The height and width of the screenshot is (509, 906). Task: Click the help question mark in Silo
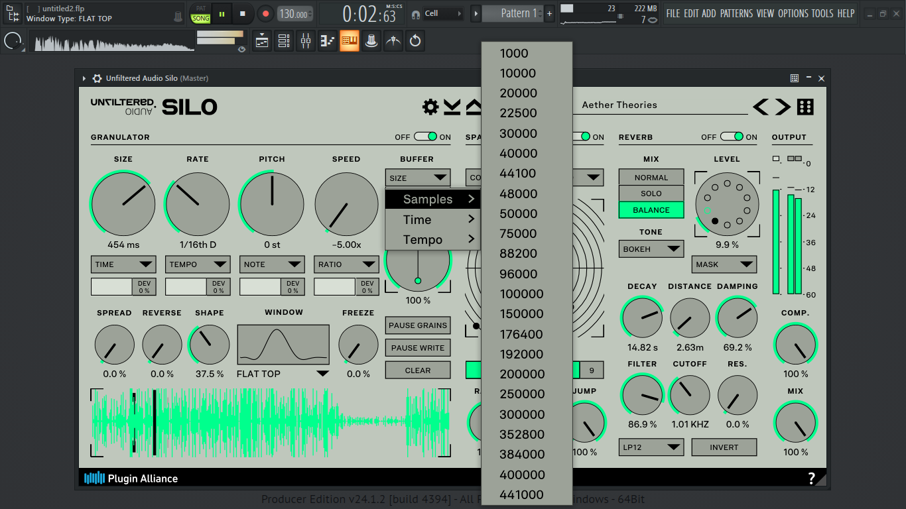(812, 479)
